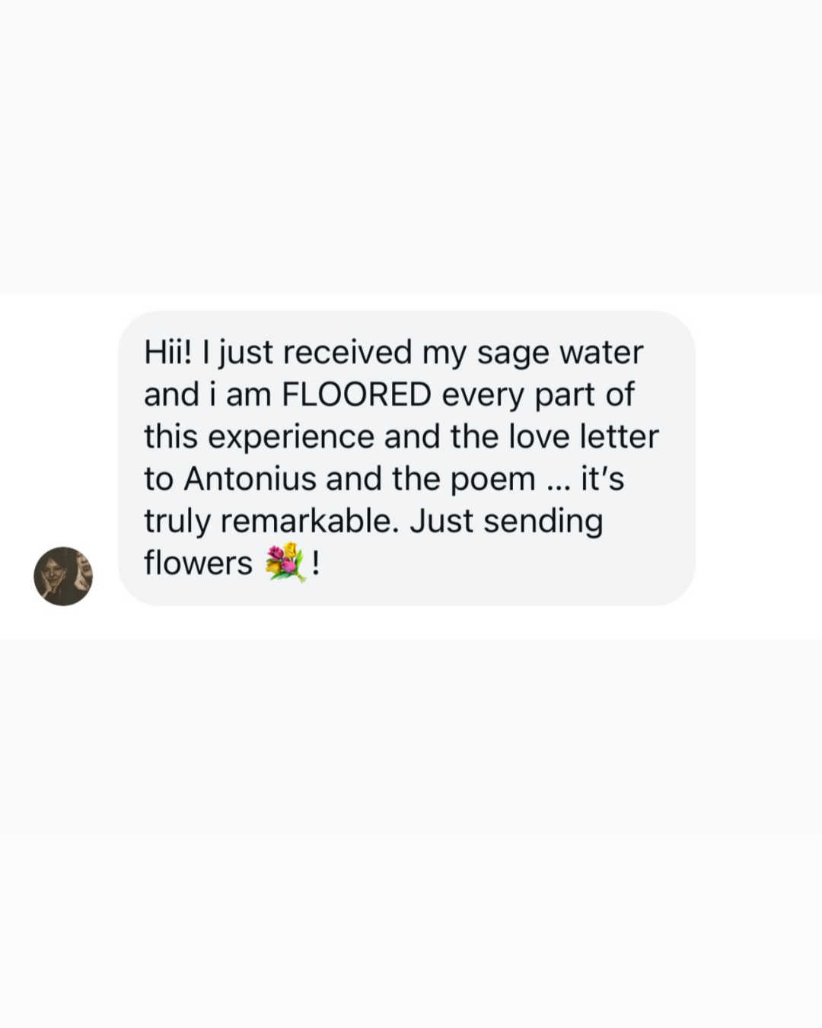Click the word "this" starting third line
Screen dimensions: 822x1028
click(170, 437)
